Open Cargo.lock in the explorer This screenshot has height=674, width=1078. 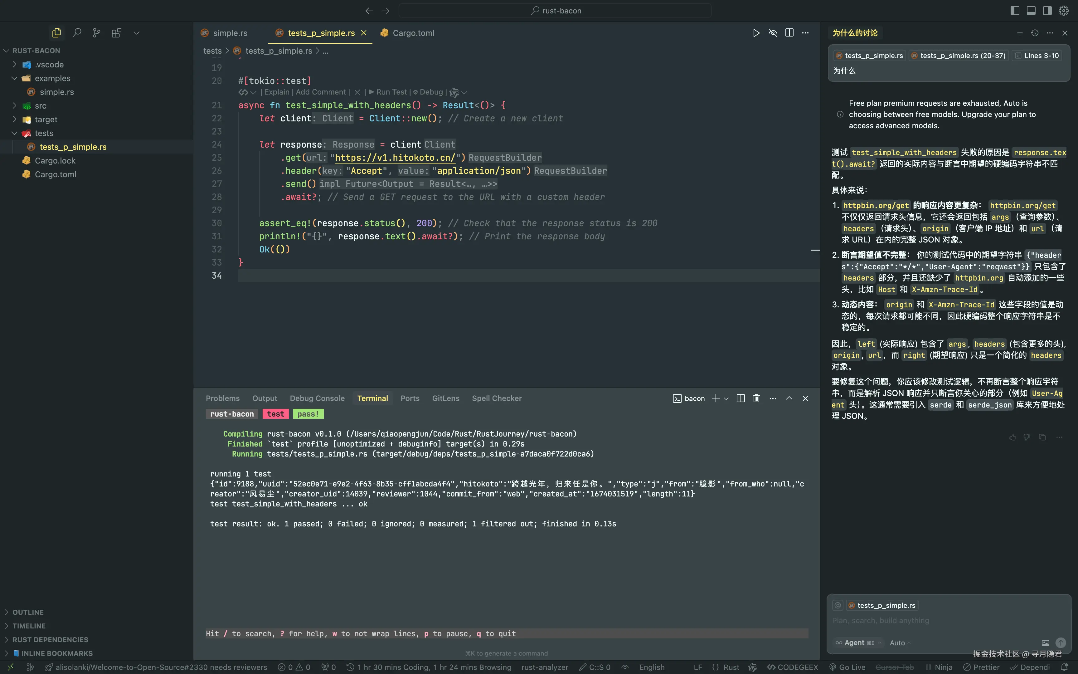pos(55,160)
